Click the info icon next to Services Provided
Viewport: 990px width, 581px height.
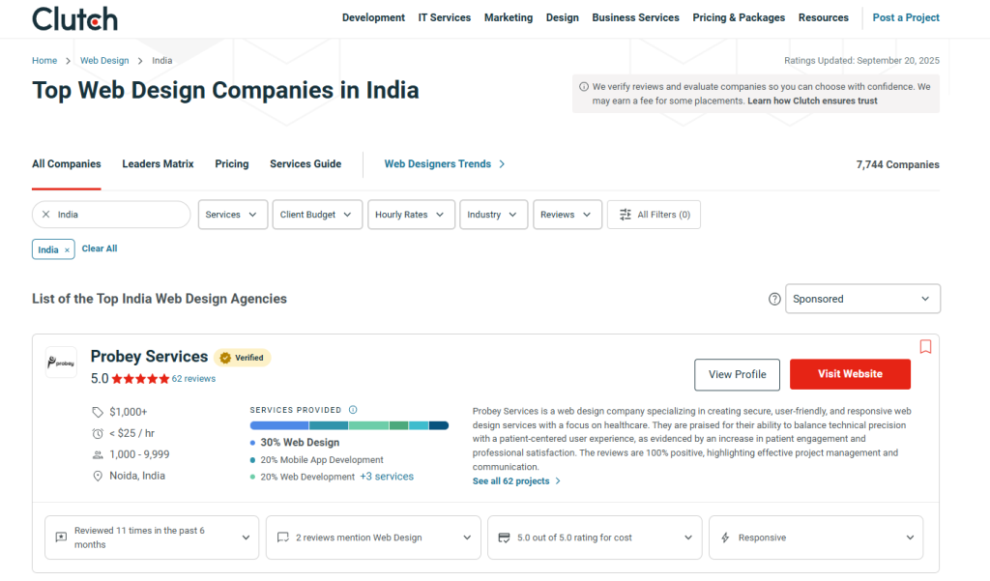(x=353, y=410)
